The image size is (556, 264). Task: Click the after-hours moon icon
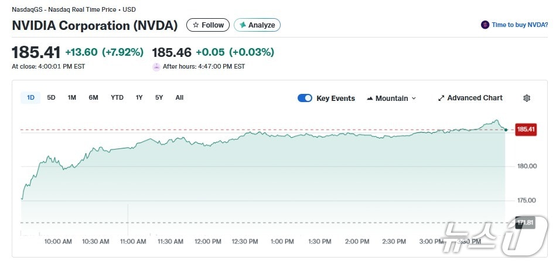pos(156,67)
